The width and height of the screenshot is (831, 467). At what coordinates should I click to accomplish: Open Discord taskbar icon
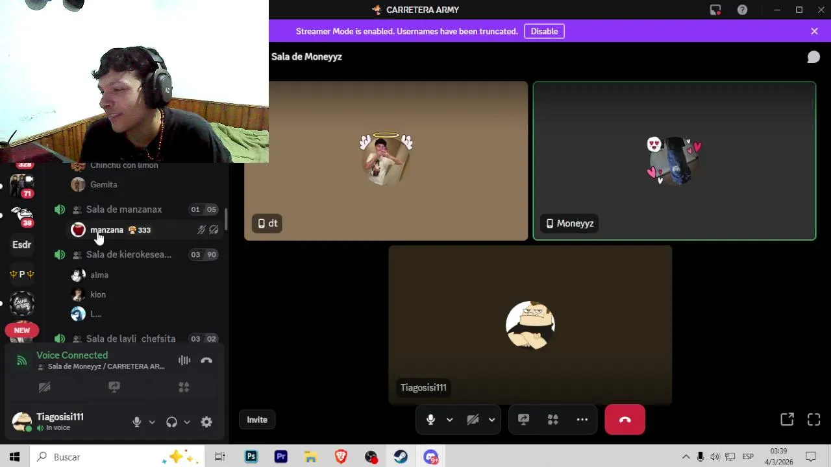(x=431, y=457)
